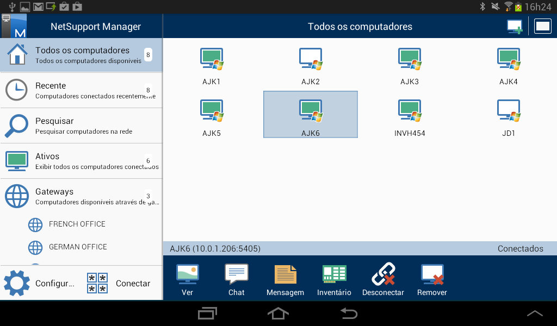Tap the count badge 6 on Ativos

click(148, 161)
